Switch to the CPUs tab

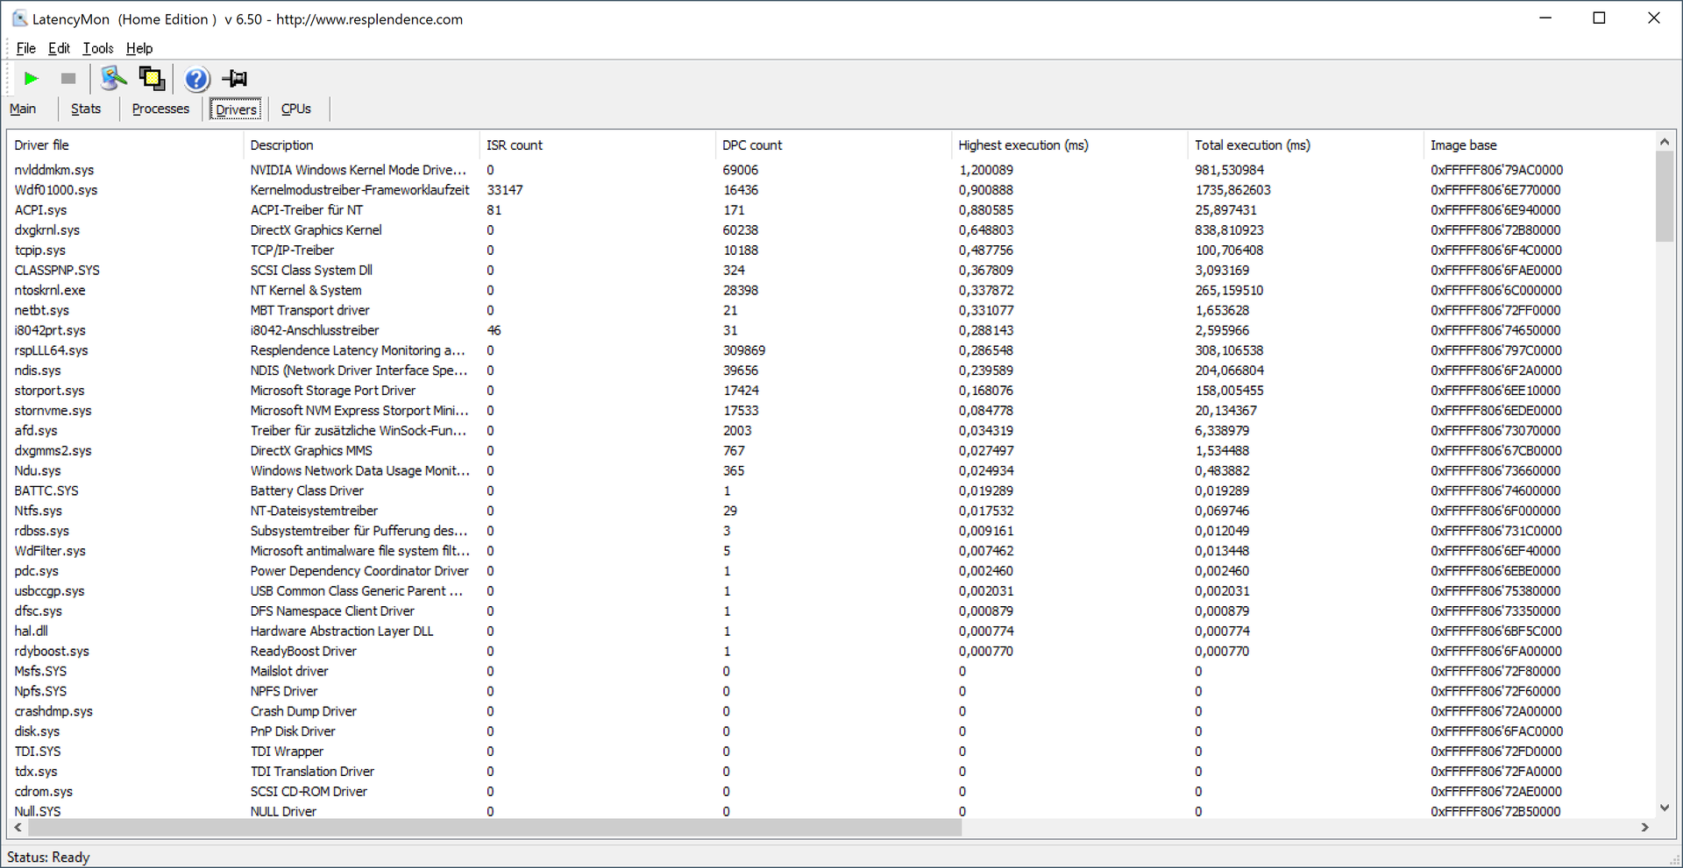pos(296,109)
